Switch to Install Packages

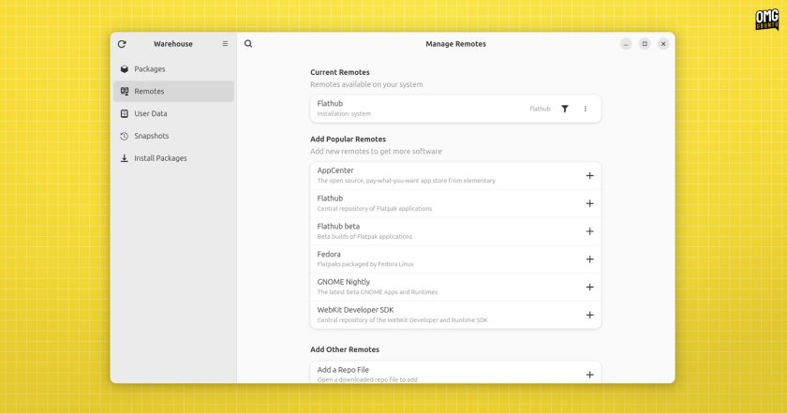click(173, 158)
